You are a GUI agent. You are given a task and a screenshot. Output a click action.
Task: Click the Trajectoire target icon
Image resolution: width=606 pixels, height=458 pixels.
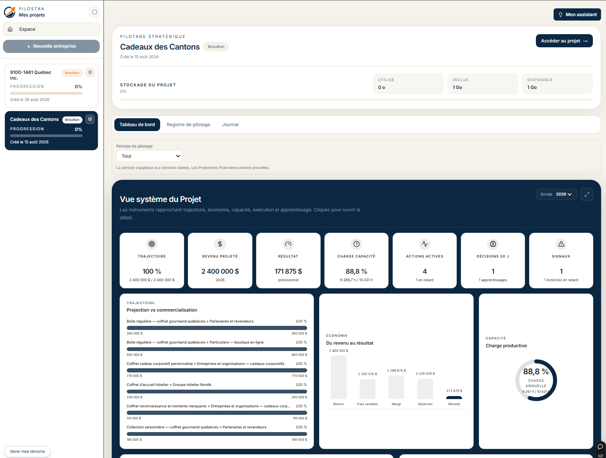pyautogui.click(x=152, y=244)
